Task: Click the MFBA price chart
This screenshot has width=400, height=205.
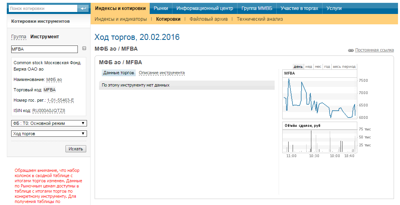Action: click(319, 98)
